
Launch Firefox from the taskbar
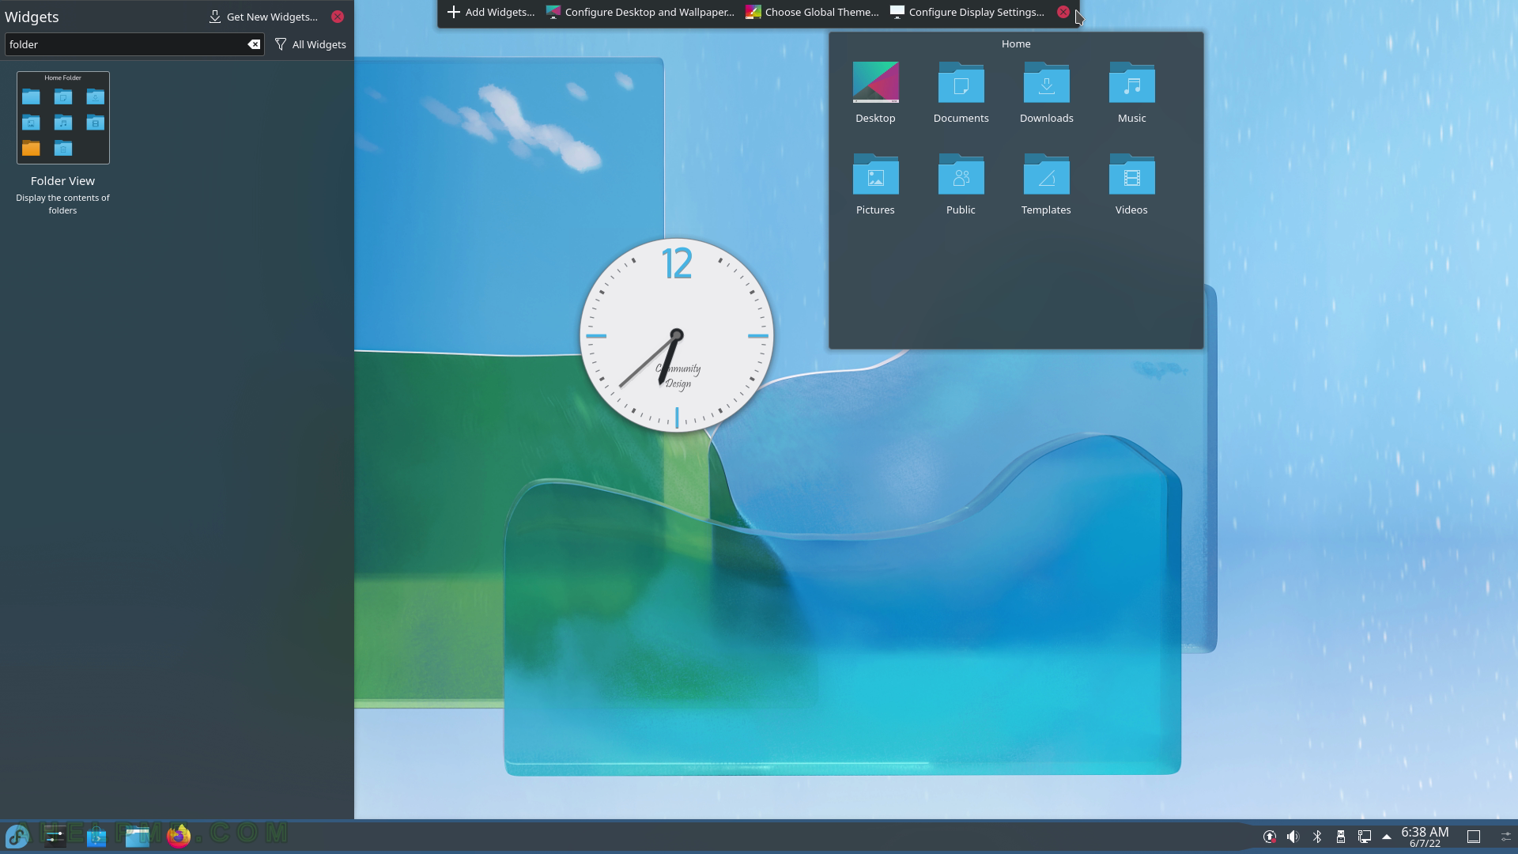tap(179, 836)
